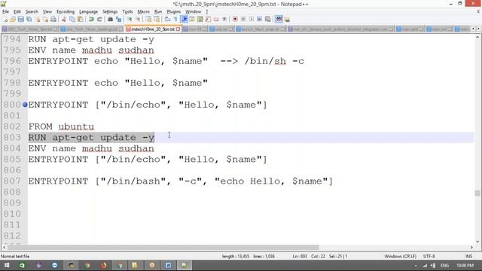The height and width of the screenshot is (271, 482).
Task: Start macro recording with the red record icon
Action: pos(235,20)
